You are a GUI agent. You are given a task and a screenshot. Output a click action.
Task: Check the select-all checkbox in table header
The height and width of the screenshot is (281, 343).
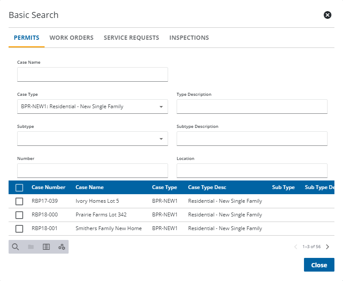point(19,187)
